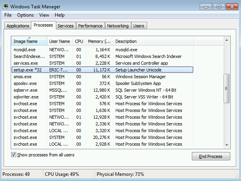
Task: Click Spooler SubSystem App description
Action: click(138, 83)
